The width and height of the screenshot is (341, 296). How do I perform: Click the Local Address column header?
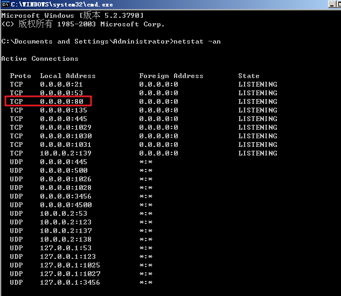[x=68, y=76]
